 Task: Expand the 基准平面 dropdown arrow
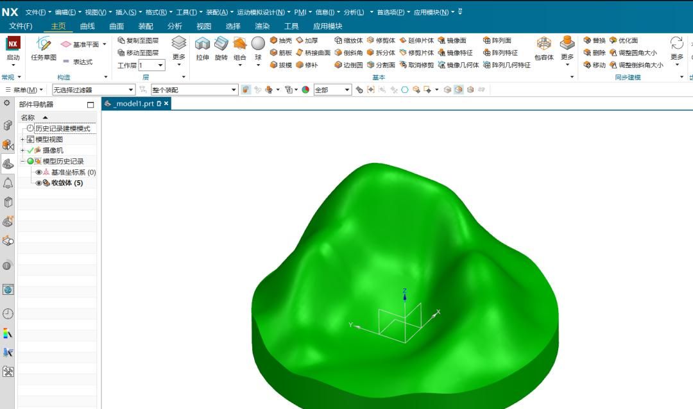pyautogui.click(x=105, y=44)
